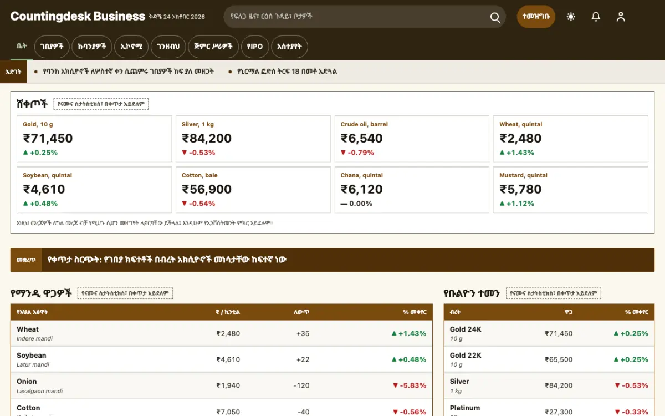Click the Gold 22K bullion row
This screenshot has height=416, width=665.
pos(549,359)
